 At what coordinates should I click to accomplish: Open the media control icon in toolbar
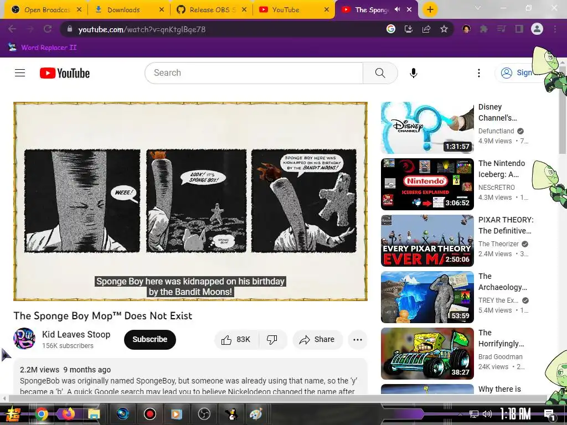[x=501, y=29]
